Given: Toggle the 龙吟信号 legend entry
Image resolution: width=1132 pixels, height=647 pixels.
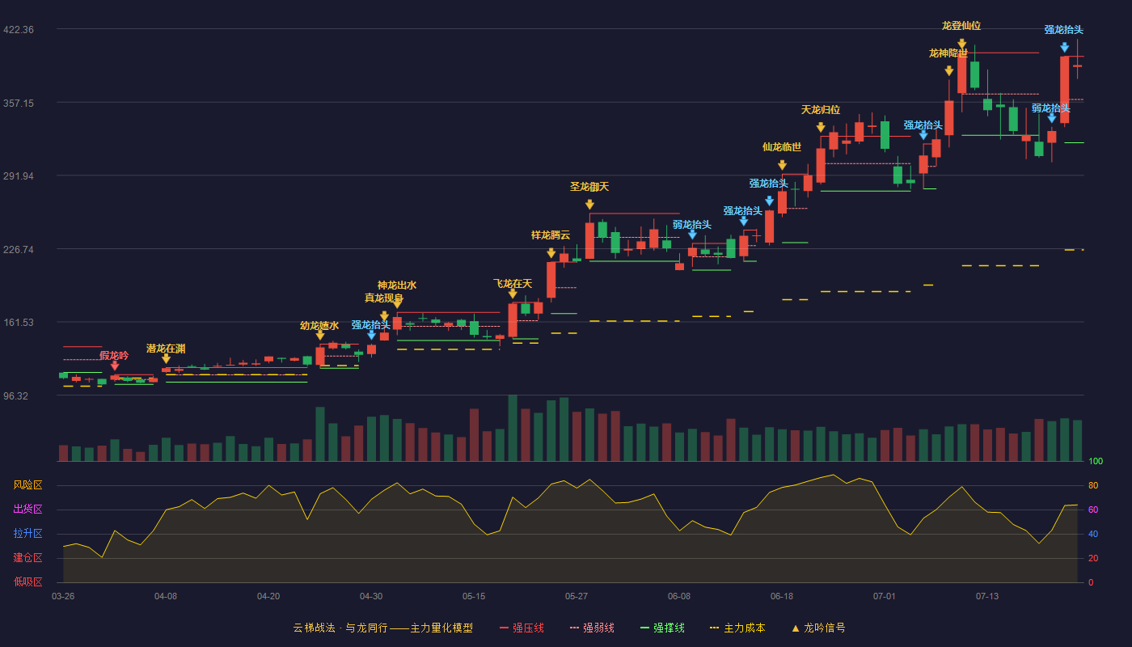Looking at the screenshot, I should pyautogui.click(x=818, y=628).
